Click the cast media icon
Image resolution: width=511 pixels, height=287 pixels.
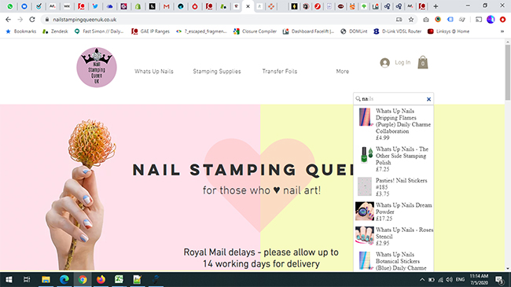point(479,20)
